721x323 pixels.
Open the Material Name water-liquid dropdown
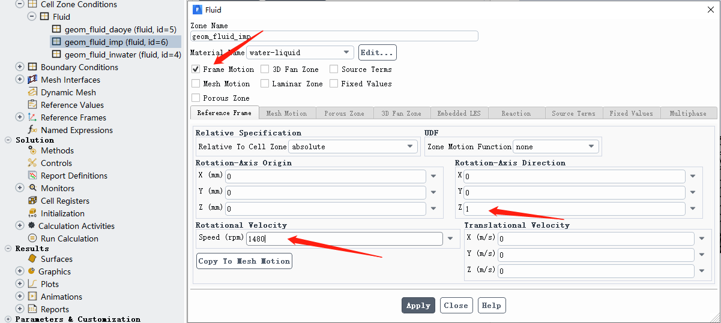tap(347, 53)
